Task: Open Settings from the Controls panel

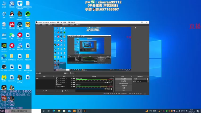Action: coord(124,88)
